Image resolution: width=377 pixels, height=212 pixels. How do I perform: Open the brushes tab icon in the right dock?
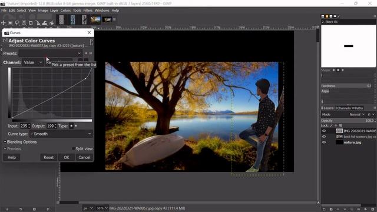[x=323, y=16]
